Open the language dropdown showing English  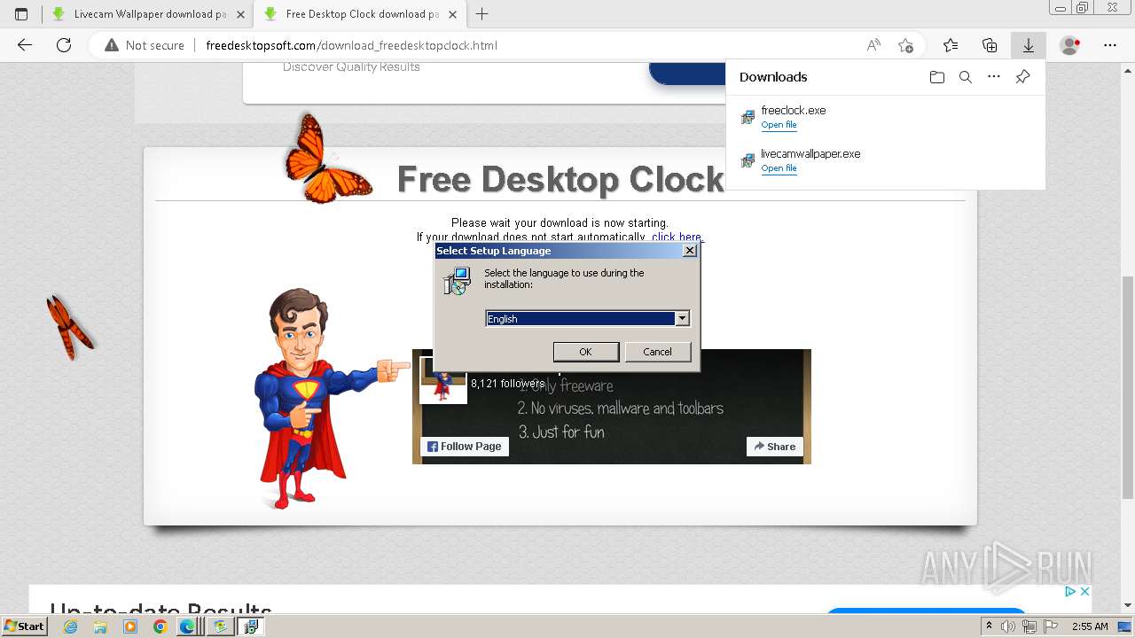(682, 318)
